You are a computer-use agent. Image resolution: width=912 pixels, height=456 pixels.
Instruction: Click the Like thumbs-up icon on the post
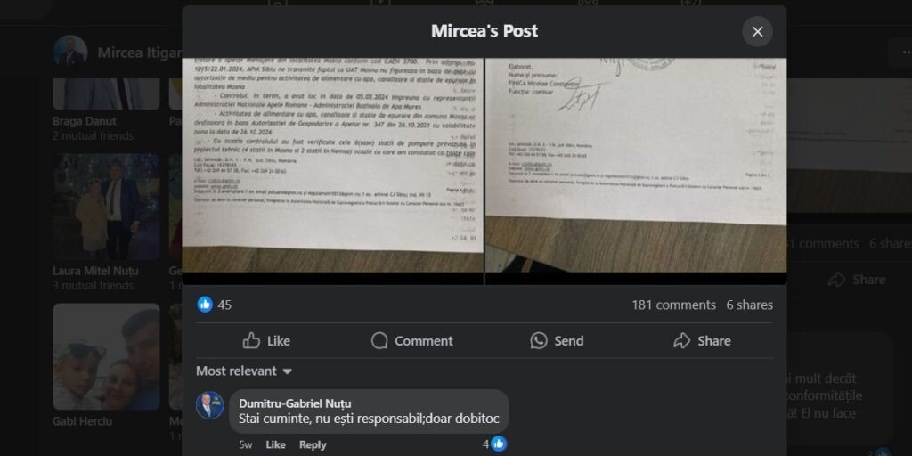click(251, 341)
